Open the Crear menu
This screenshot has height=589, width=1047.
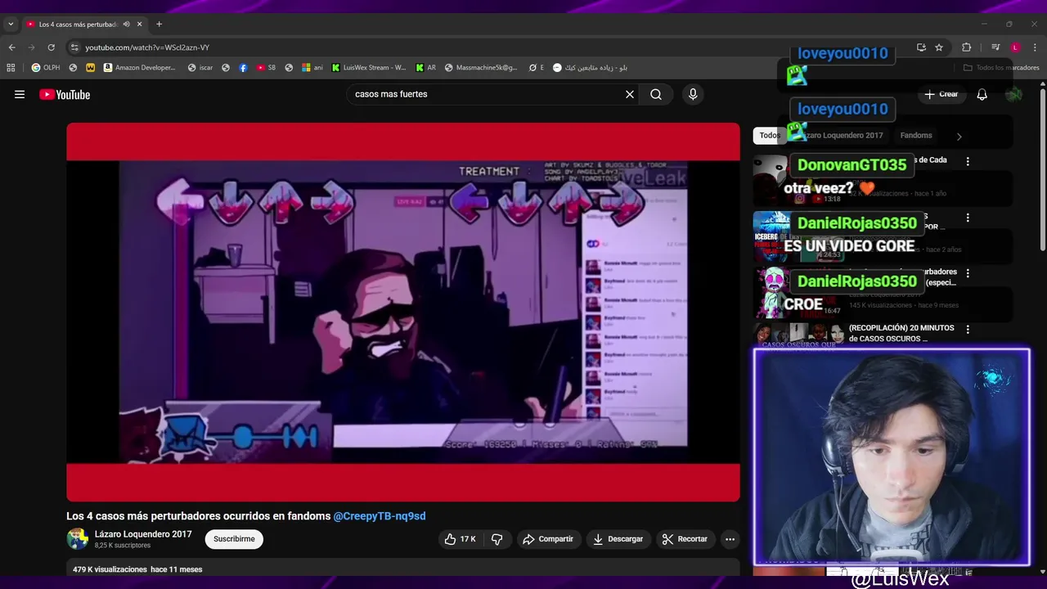click(x=941, y=94)
